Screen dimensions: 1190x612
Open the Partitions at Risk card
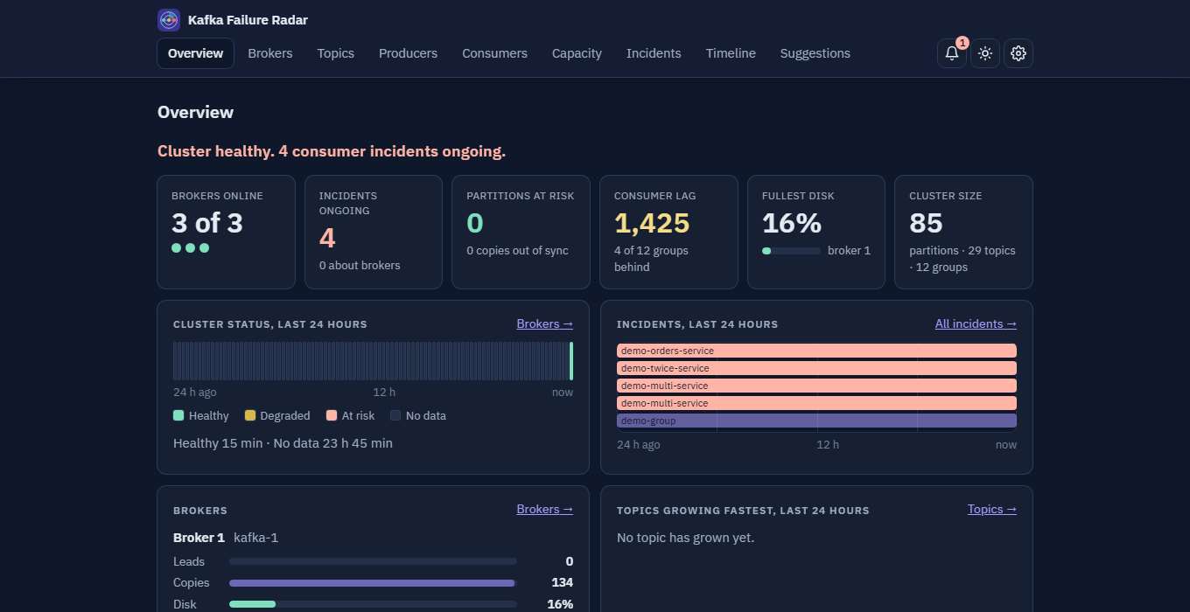(x=521, y=232)
